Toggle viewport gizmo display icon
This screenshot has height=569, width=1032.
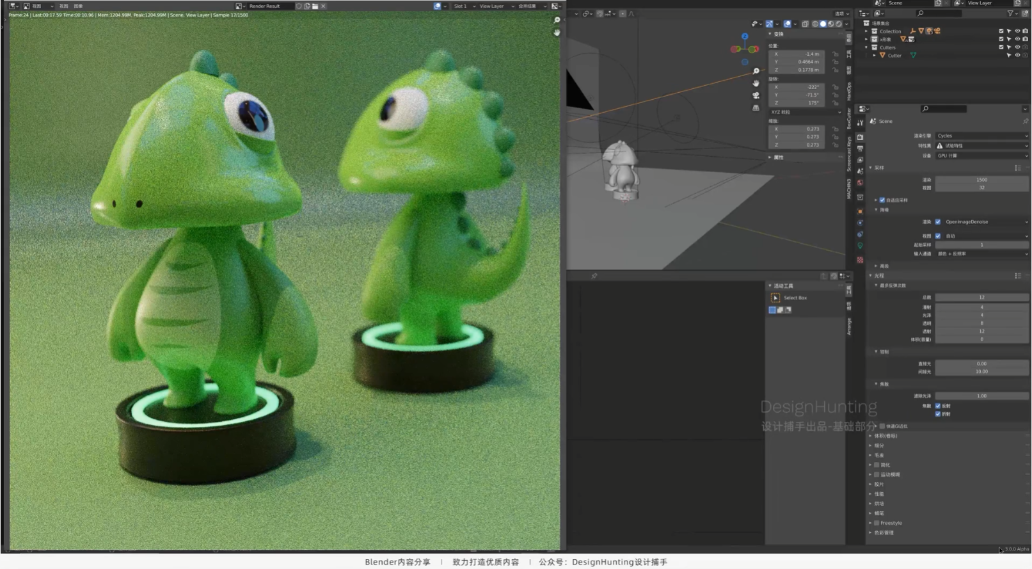pos(770,24)
